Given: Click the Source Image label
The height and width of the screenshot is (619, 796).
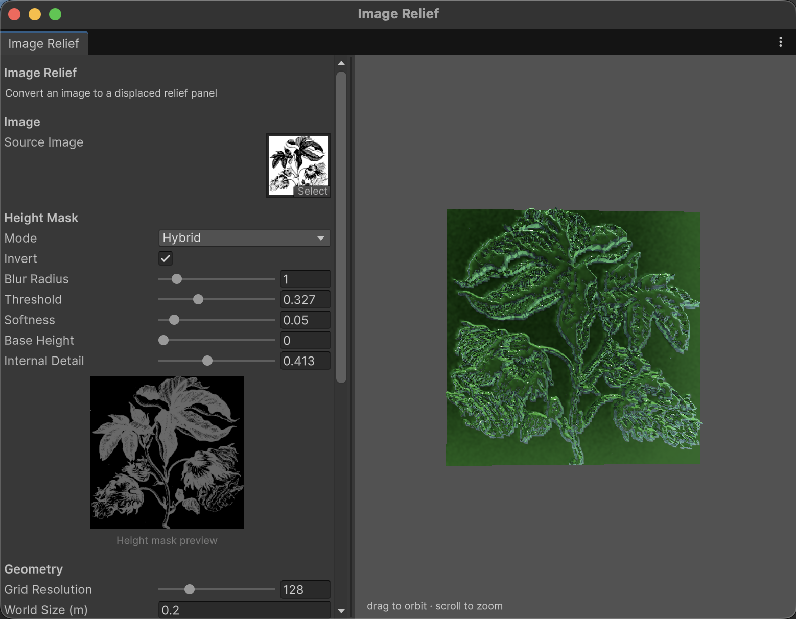Looking at the screenshot, I should click(44, 142).
